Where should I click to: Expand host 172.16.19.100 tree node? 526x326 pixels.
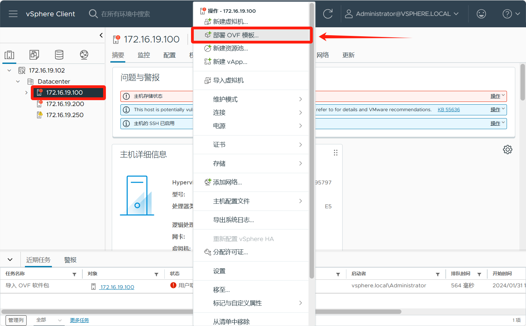coord(26,93)
